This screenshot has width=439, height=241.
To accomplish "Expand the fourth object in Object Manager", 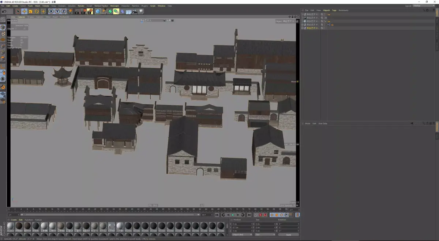I will coord(303,25).
